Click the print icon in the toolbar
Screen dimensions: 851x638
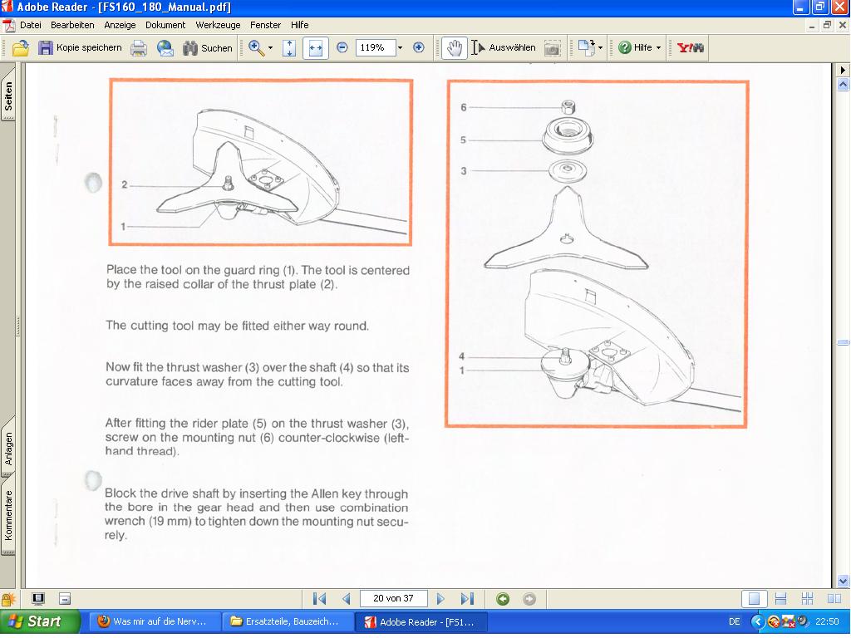139,48
